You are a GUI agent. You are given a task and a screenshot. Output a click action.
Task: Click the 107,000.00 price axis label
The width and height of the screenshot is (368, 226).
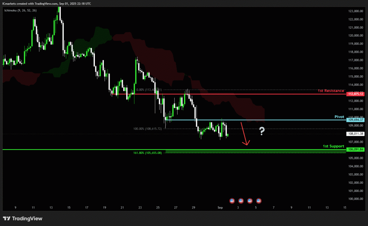(x=355, y=142)
